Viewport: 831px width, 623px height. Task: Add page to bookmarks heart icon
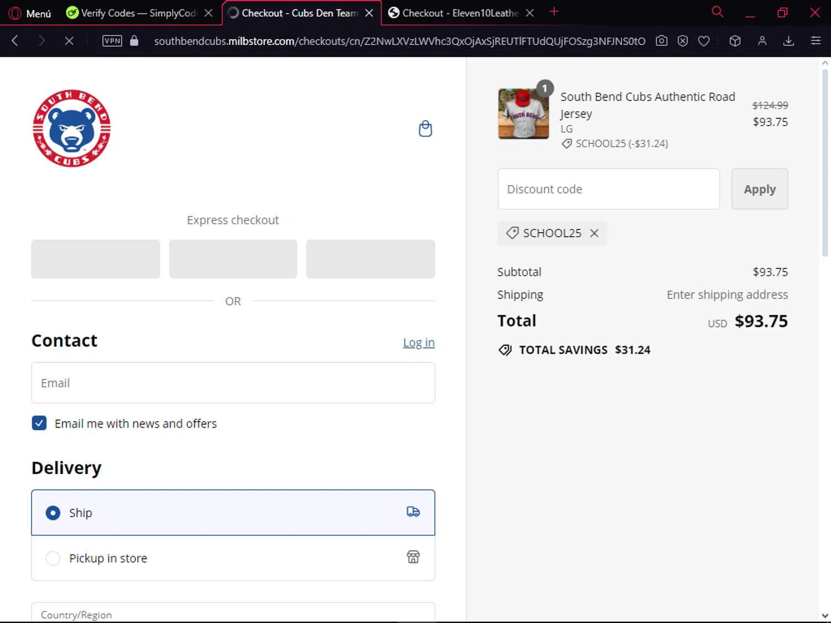(704, 40)
